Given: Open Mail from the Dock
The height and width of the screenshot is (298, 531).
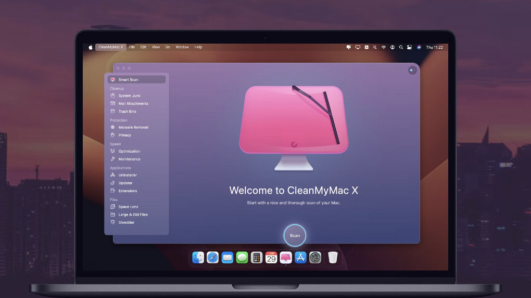Looking at the screenshot, I should (x=227, y=258).
